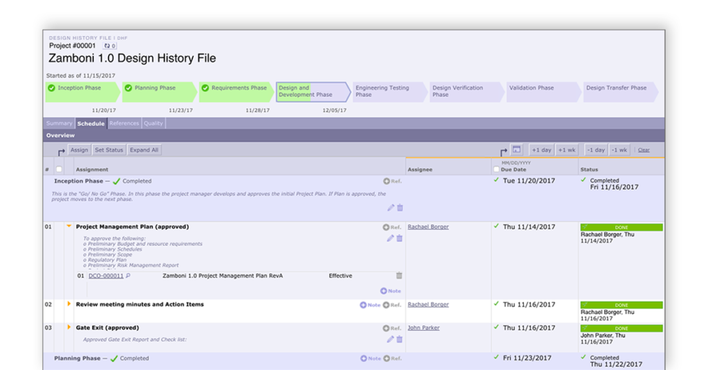Add Note to Review meeting minutes row
Screen dimensions: 708x370
[x=370, y=305]
